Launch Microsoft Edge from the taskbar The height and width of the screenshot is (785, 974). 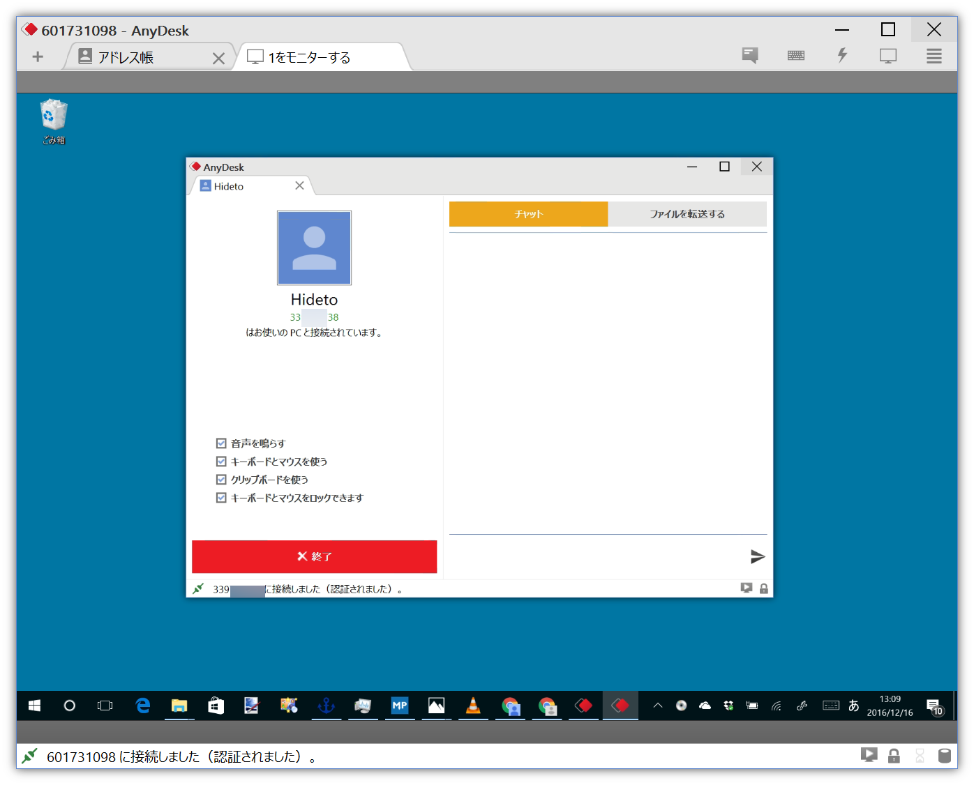(143, 706)
